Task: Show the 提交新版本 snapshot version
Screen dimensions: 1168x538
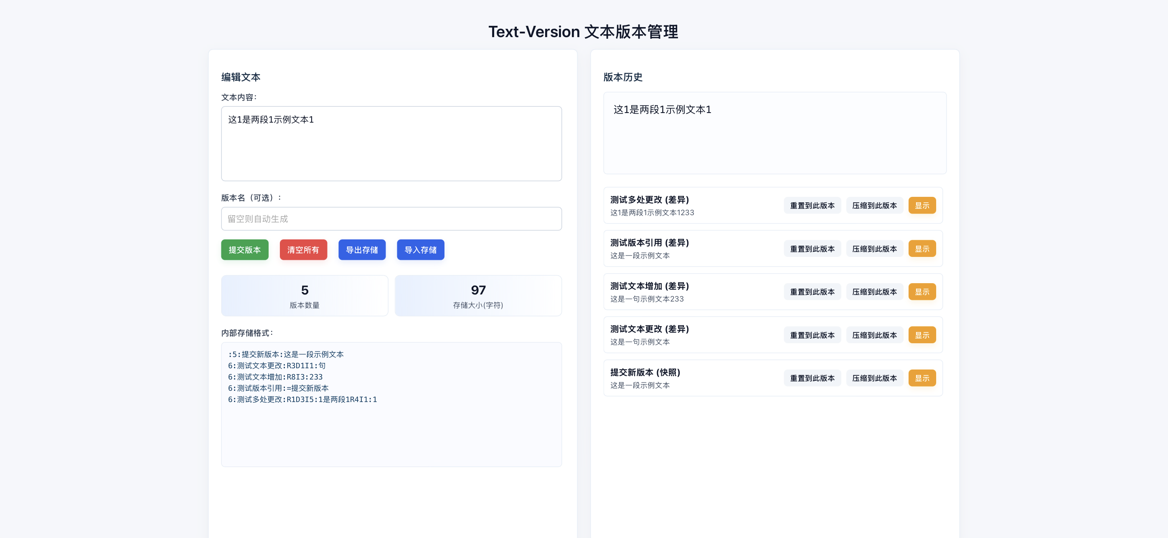Action: [x=922, y=378]
